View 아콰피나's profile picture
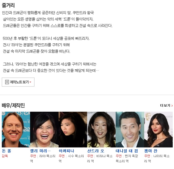Viewport: 174px width, 169px height. [x=73, y=129]
